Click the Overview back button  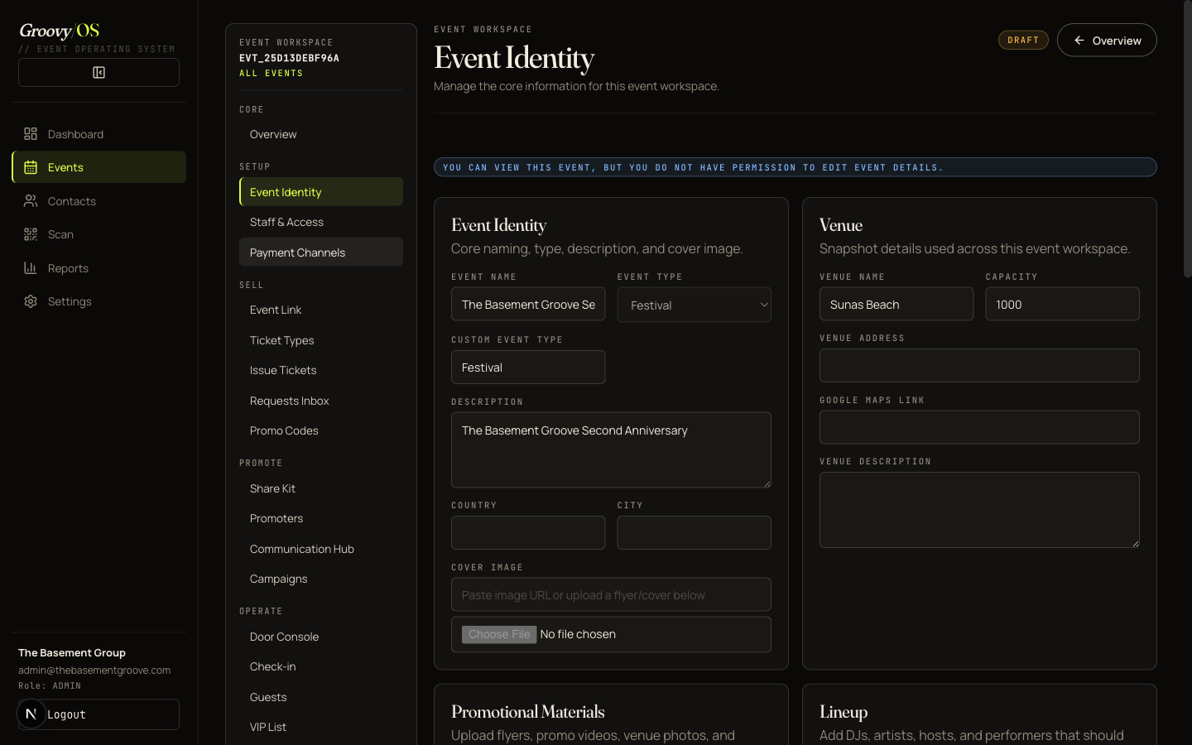(1107, 40)
